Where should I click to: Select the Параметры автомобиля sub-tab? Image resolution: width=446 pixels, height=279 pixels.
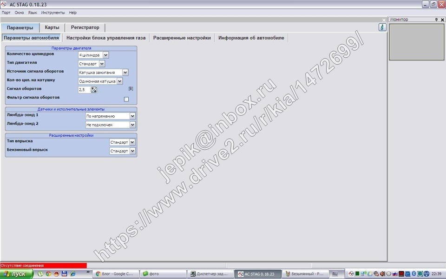tap(31, 38)
